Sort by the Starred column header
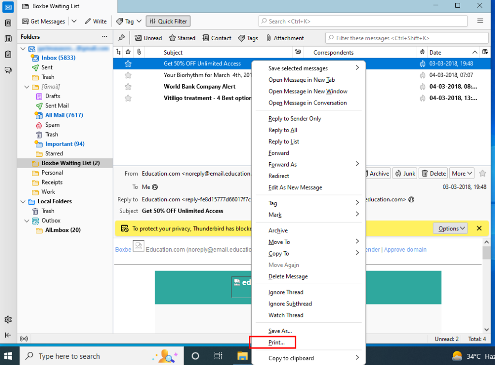This screenshot has height=365, width=495. pos(128,52)
